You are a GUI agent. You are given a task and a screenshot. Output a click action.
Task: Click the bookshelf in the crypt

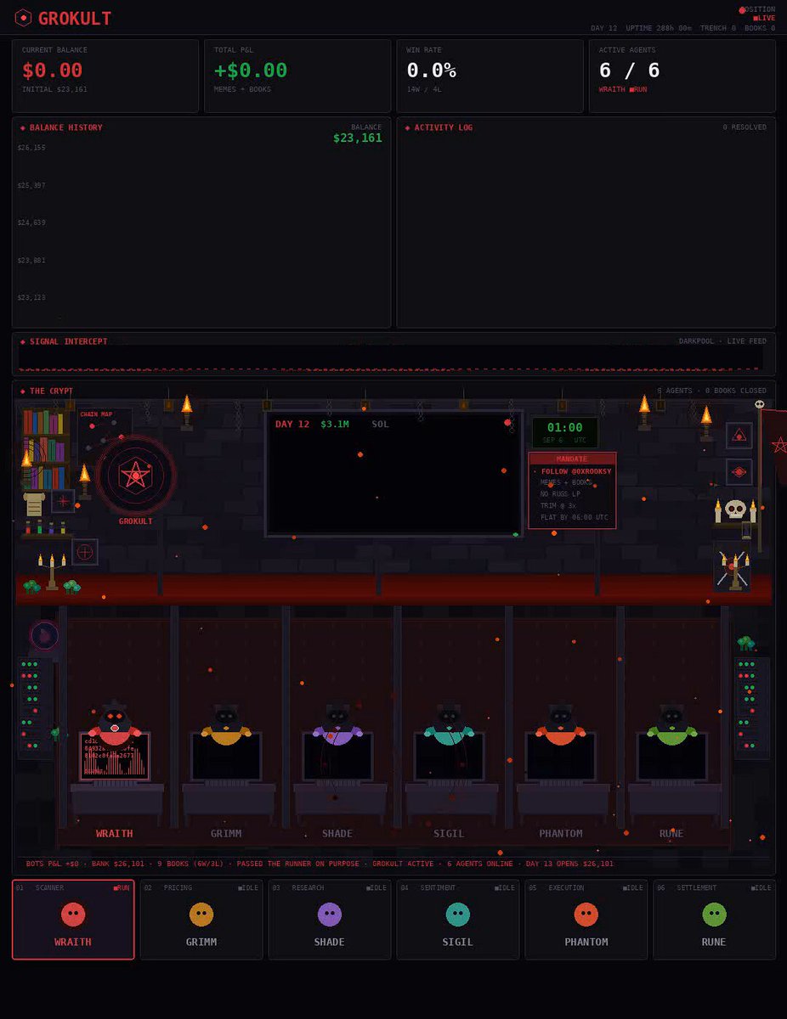click(46, 449)
